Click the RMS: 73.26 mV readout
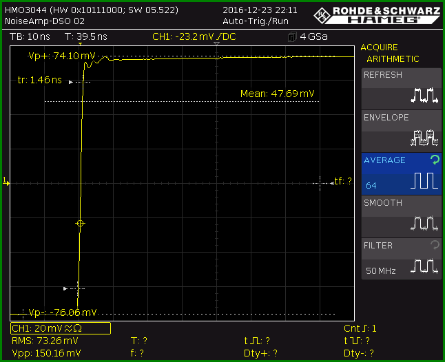Viewport: 445px width, 362px height. [x=45, y=341]
